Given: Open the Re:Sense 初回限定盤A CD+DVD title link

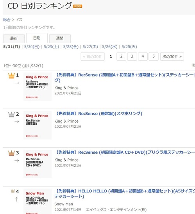Looking at the screenshot, I should (125, 152).
